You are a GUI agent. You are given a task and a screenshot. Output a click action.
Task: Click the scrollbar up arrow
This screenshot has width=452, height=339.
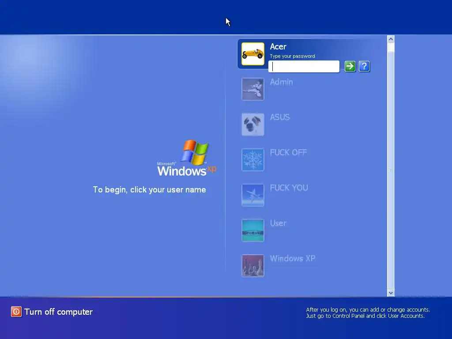click(391, 39)
